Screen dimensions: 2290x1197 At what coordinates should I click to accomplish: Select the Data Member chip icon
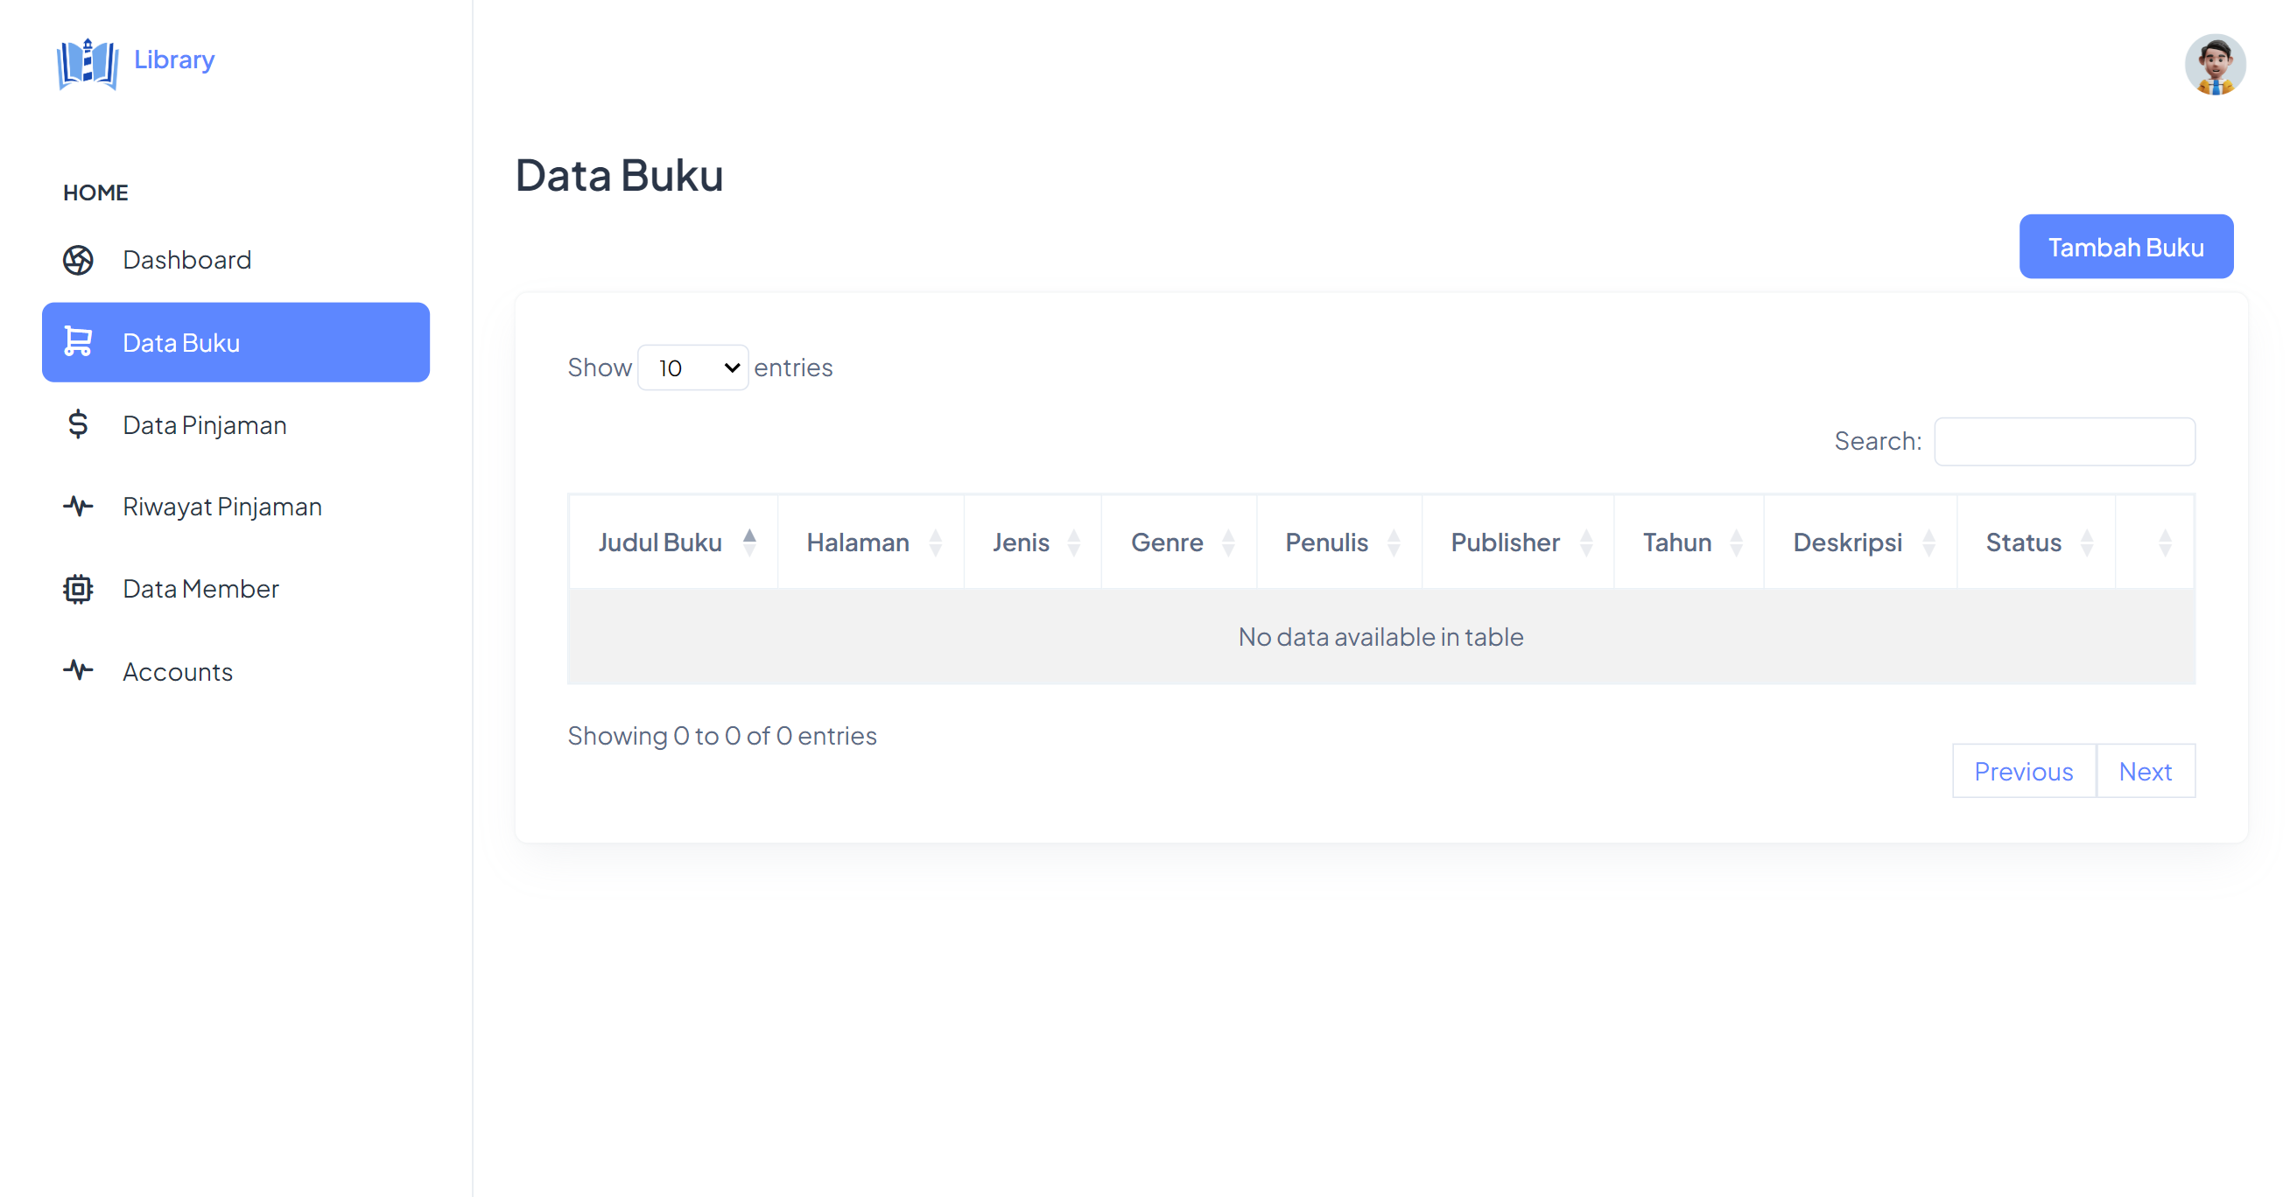tap(78, 588)
